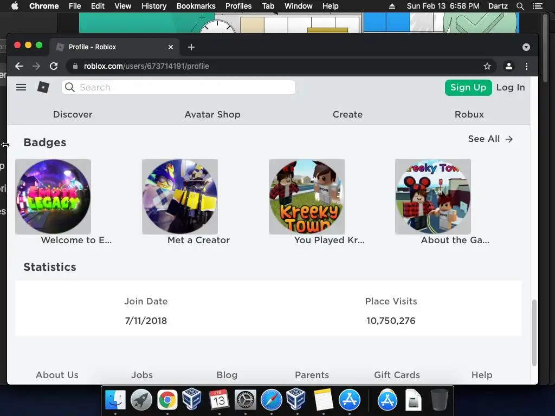Screen dimensions: 555x416
Task: Open the Chrome profile avatar icon
Action: [508, 66]
